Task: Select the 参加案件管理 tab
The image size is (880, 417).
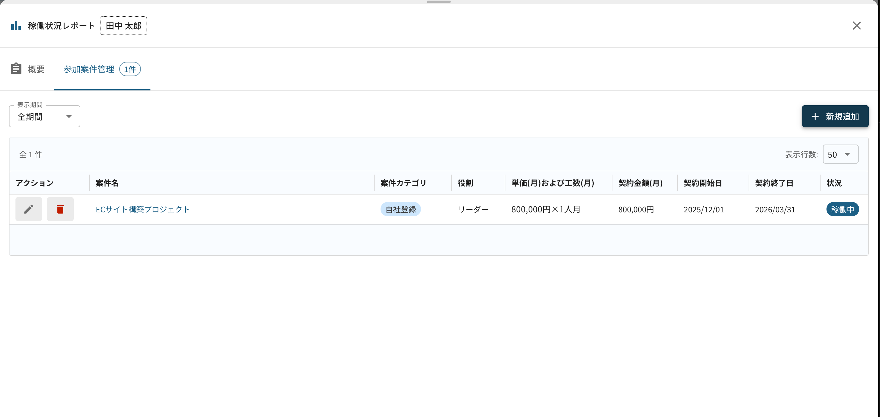Action: pyautogui.click(x=89, y=69)
